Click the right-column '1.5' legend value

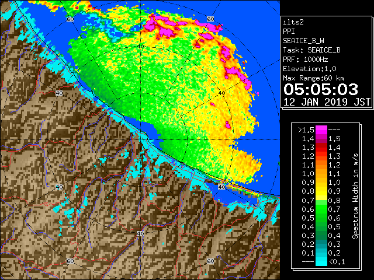(334, 139)
